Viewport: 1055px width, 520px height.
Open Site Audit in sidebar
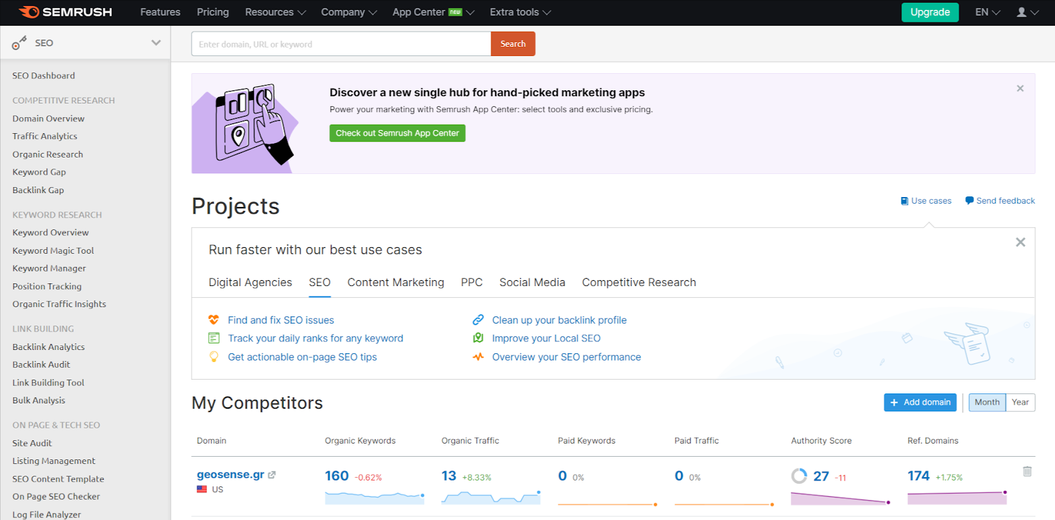(32, 443)
